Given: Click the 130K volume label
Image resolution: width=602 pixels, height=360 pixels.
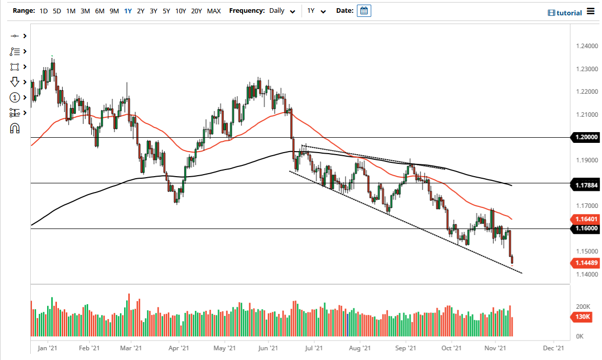Looking at the screenshot, I should click(x=582, y=317).
